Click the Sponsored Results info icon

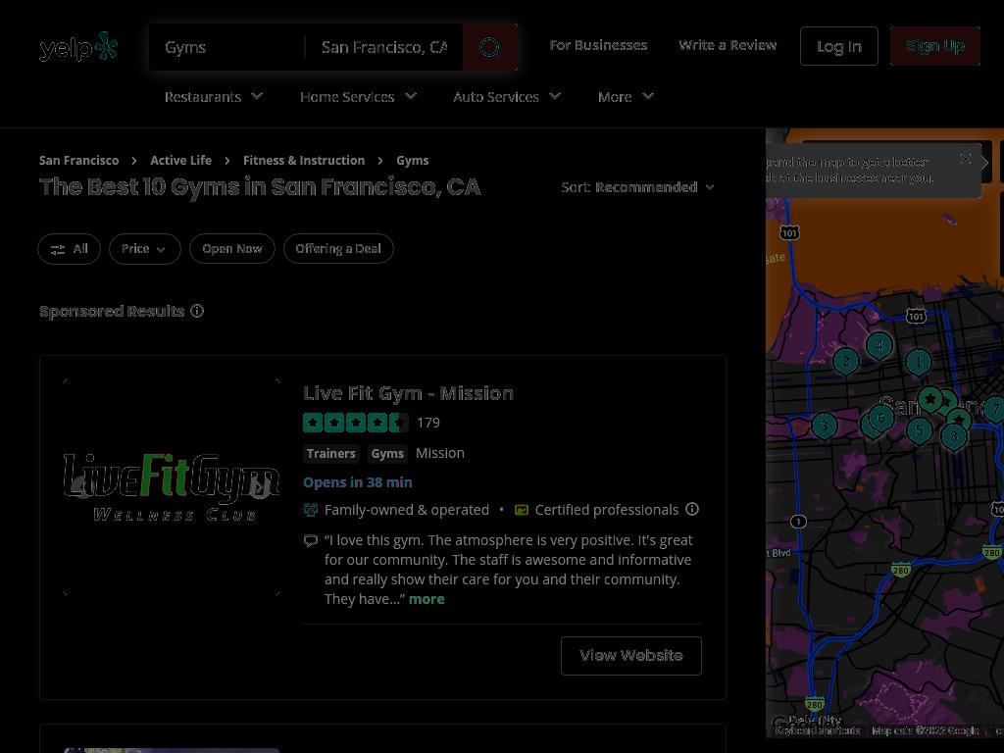point(197,311)
